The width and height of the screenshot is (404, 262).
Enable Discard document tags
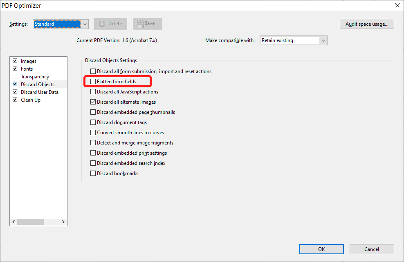(x=93, y=122)
